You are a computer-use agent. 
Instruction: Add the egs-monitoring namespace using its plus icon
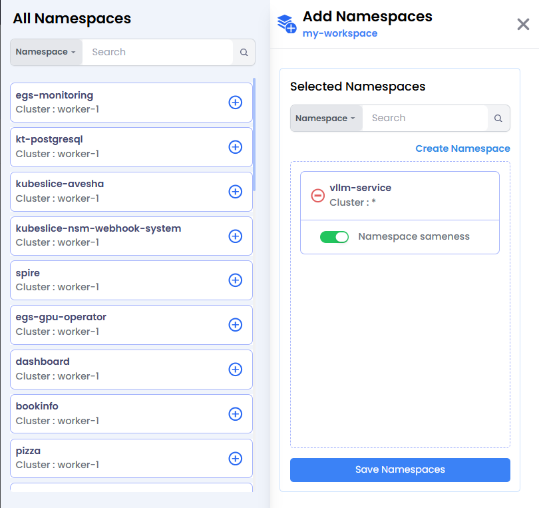(236, 103)
